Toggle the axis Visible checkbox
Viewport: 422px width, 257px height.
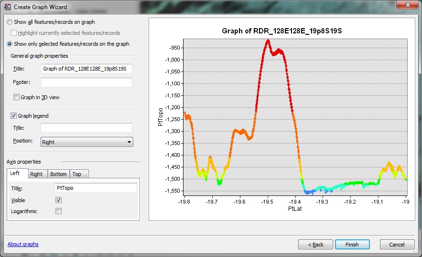point(58,200)
